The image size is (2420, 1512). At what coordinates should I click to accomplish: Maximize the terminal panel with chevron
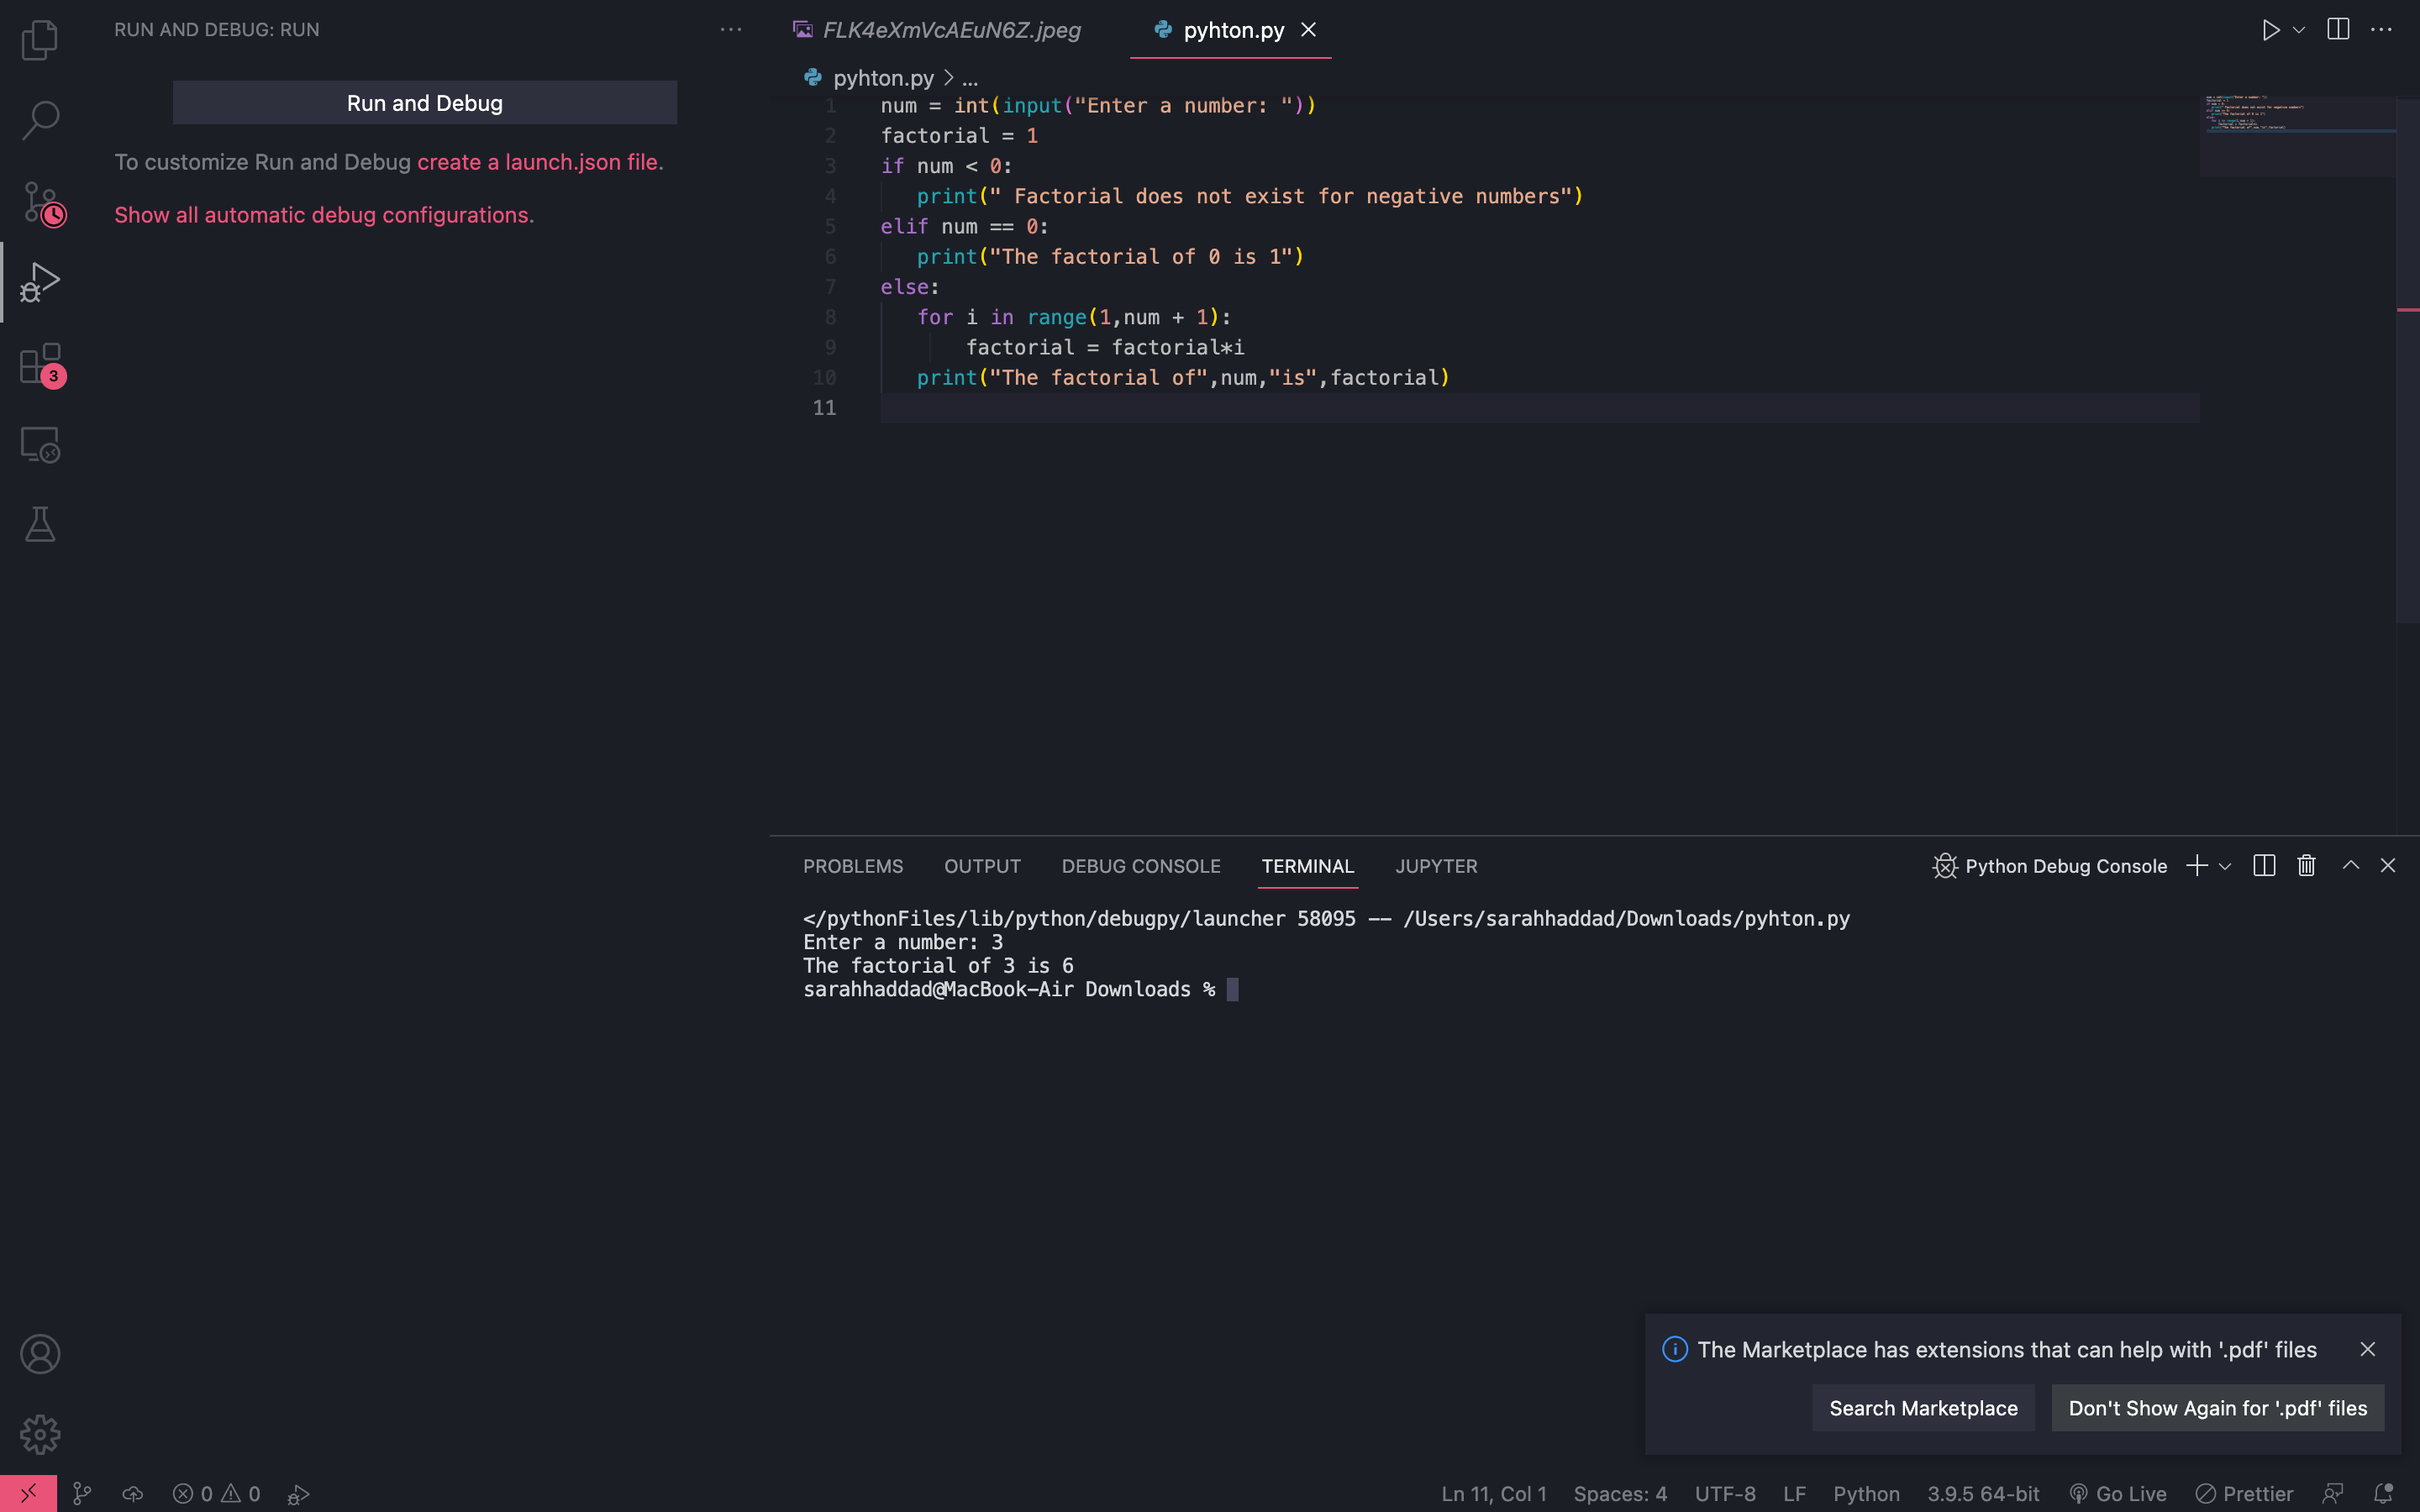tap(2349, 865)
